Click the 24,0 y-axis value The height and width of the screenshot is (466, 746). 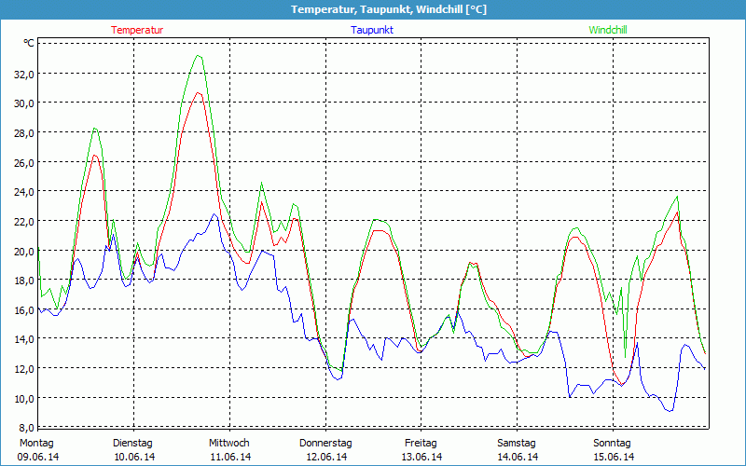tap(24, 192)
